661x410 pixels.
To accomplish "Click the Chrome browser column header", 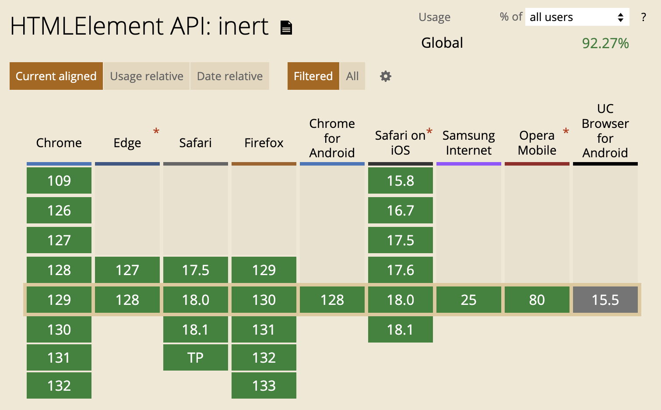I will pyautogui.click(x=59, y=143).
